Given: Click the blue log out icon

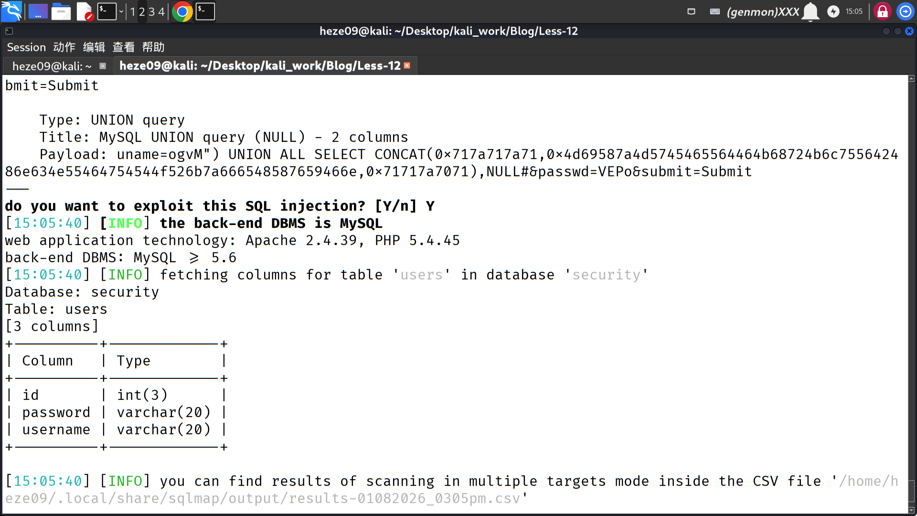Looking at the screenshot, I should click(905, 11).
